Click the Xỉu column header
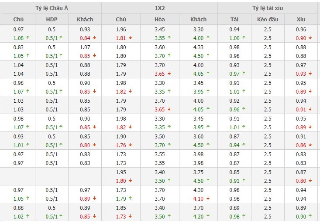Screen dimensions: 320x222 301,20
